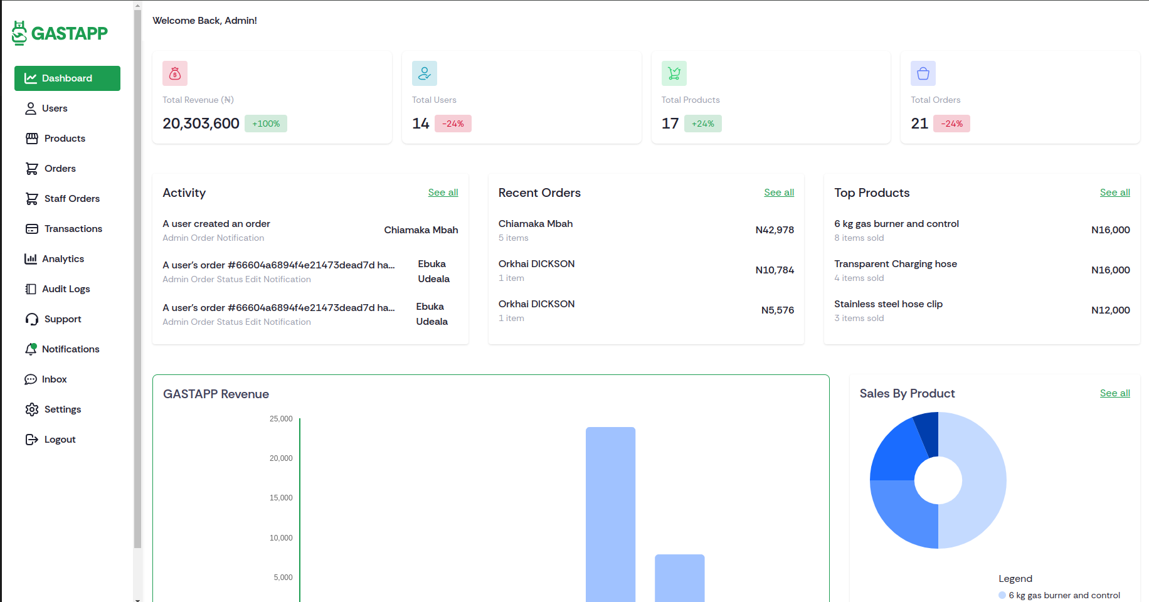Viewport: 1149px width, 602px height.
Task: Click the 20,303,600 revenue value
Action: pyautogui.click(x=201, y=124)
